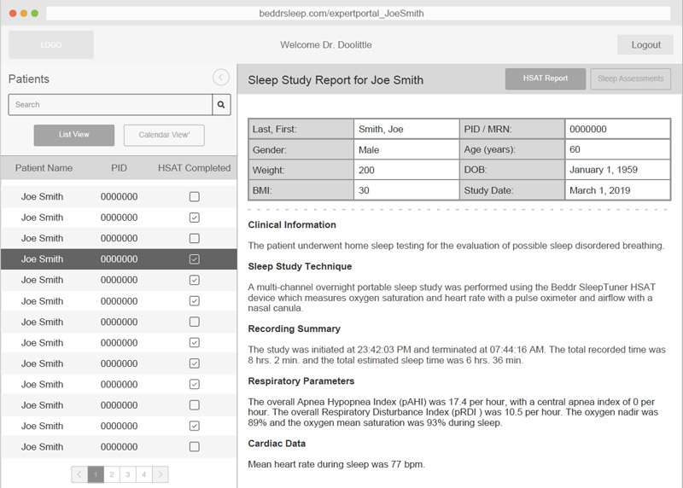The height and width of the screenshot is (488, 683).
Task: Focus the patient Search field
Action: (110, 105)
